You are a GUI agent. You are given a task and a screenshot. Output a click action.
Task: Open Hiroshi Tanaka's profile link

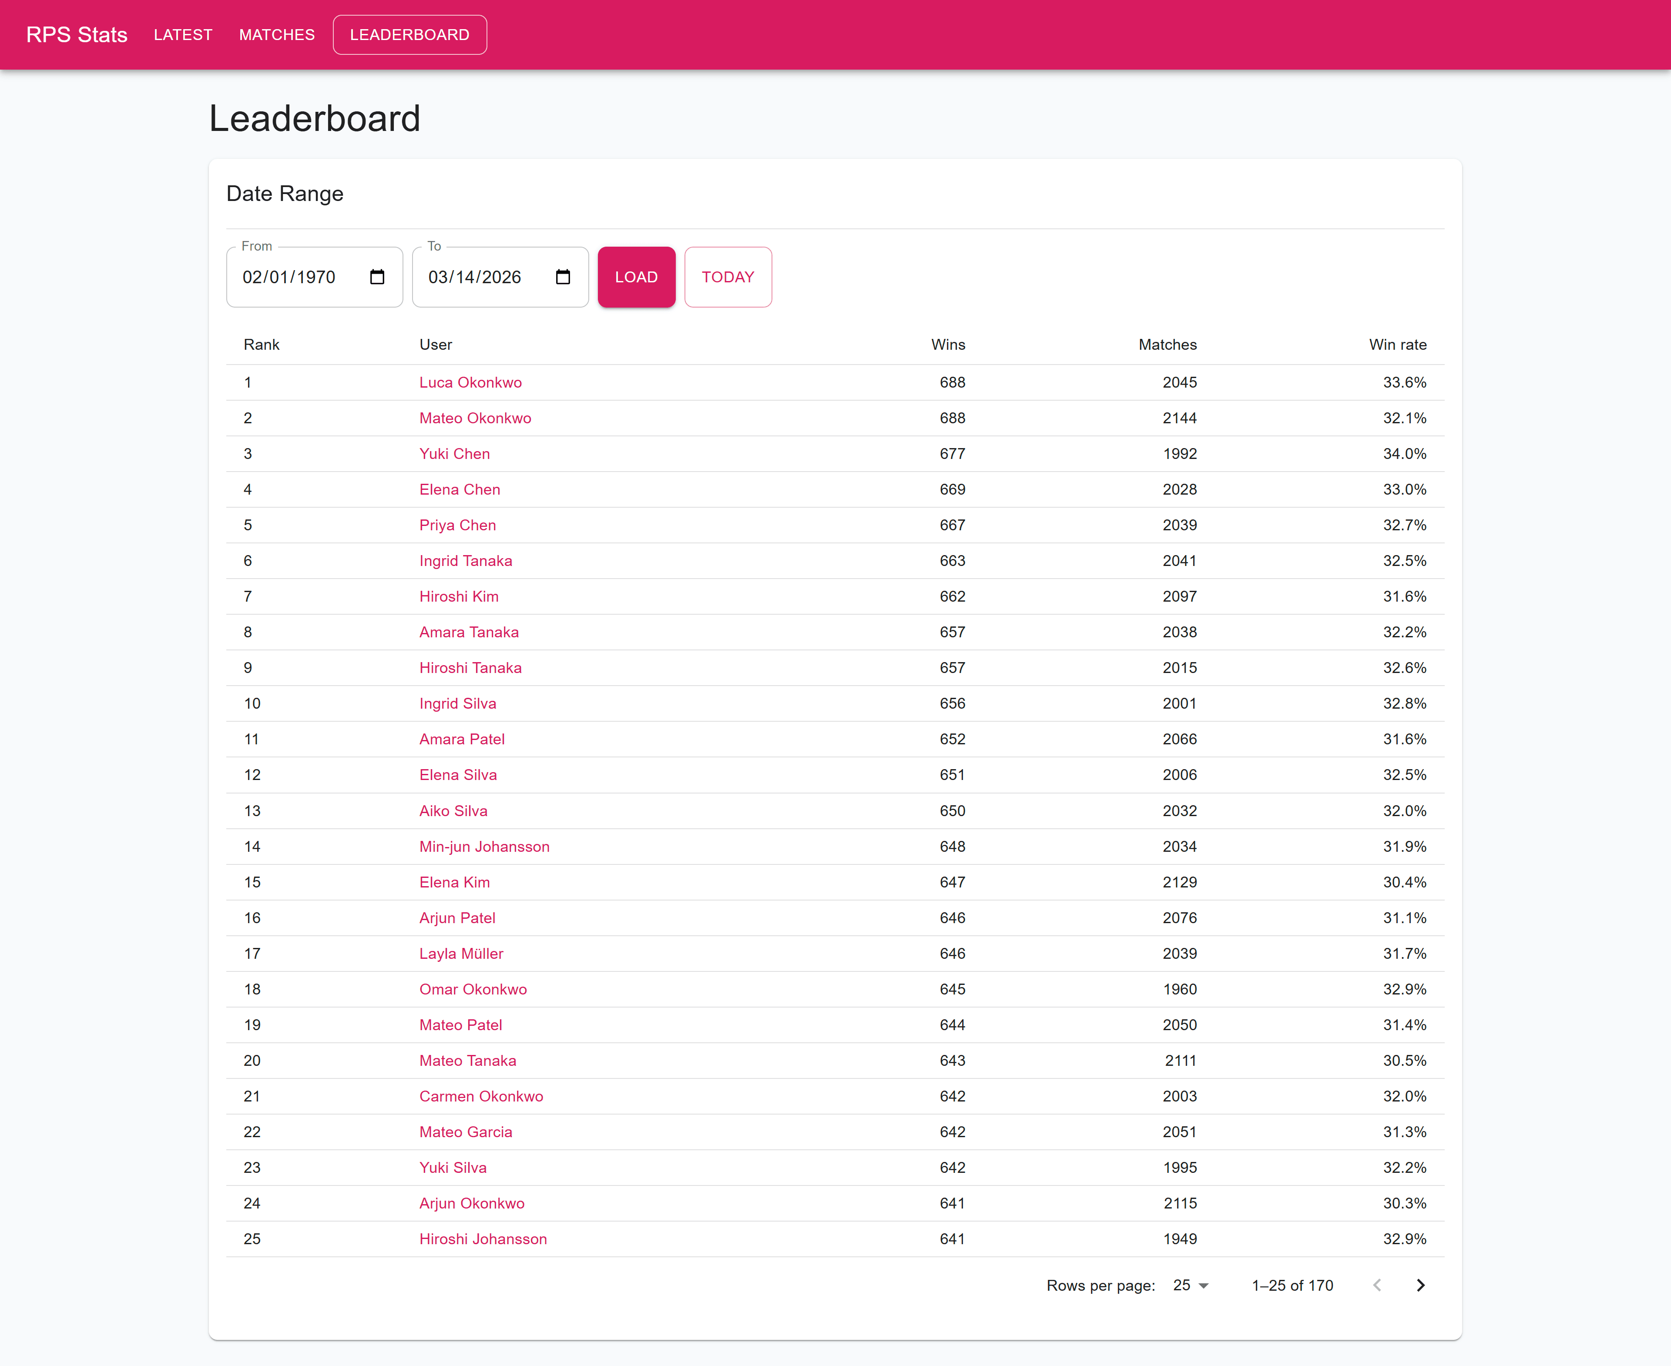[471, 668]
